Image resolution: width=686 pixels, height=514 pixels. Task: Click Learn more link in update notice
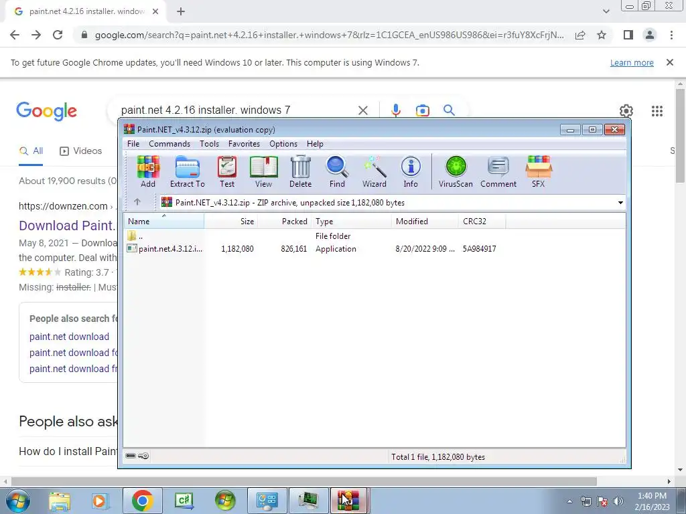click(632, 62)
